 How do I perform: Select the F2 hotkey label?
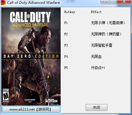(66, 34)
